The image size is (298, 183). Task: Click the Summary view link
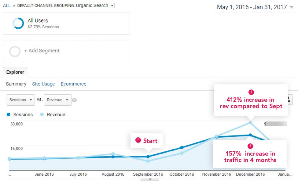(x=16, y=84)
